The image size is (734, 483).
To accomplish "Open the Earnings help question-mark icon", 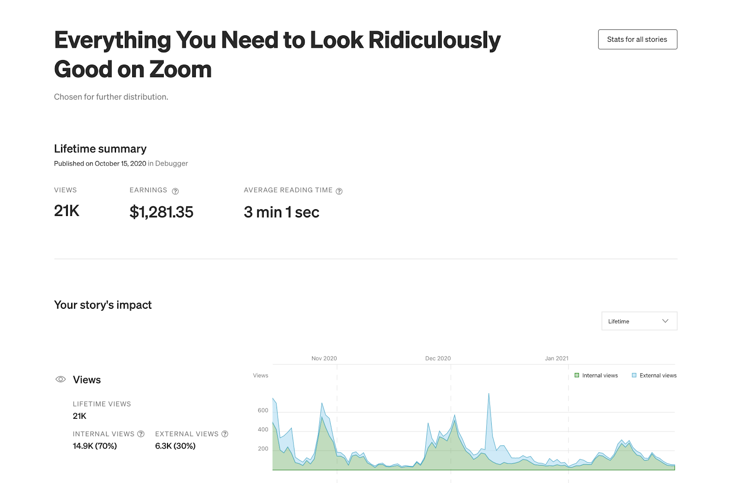I will tap(175, 191).
